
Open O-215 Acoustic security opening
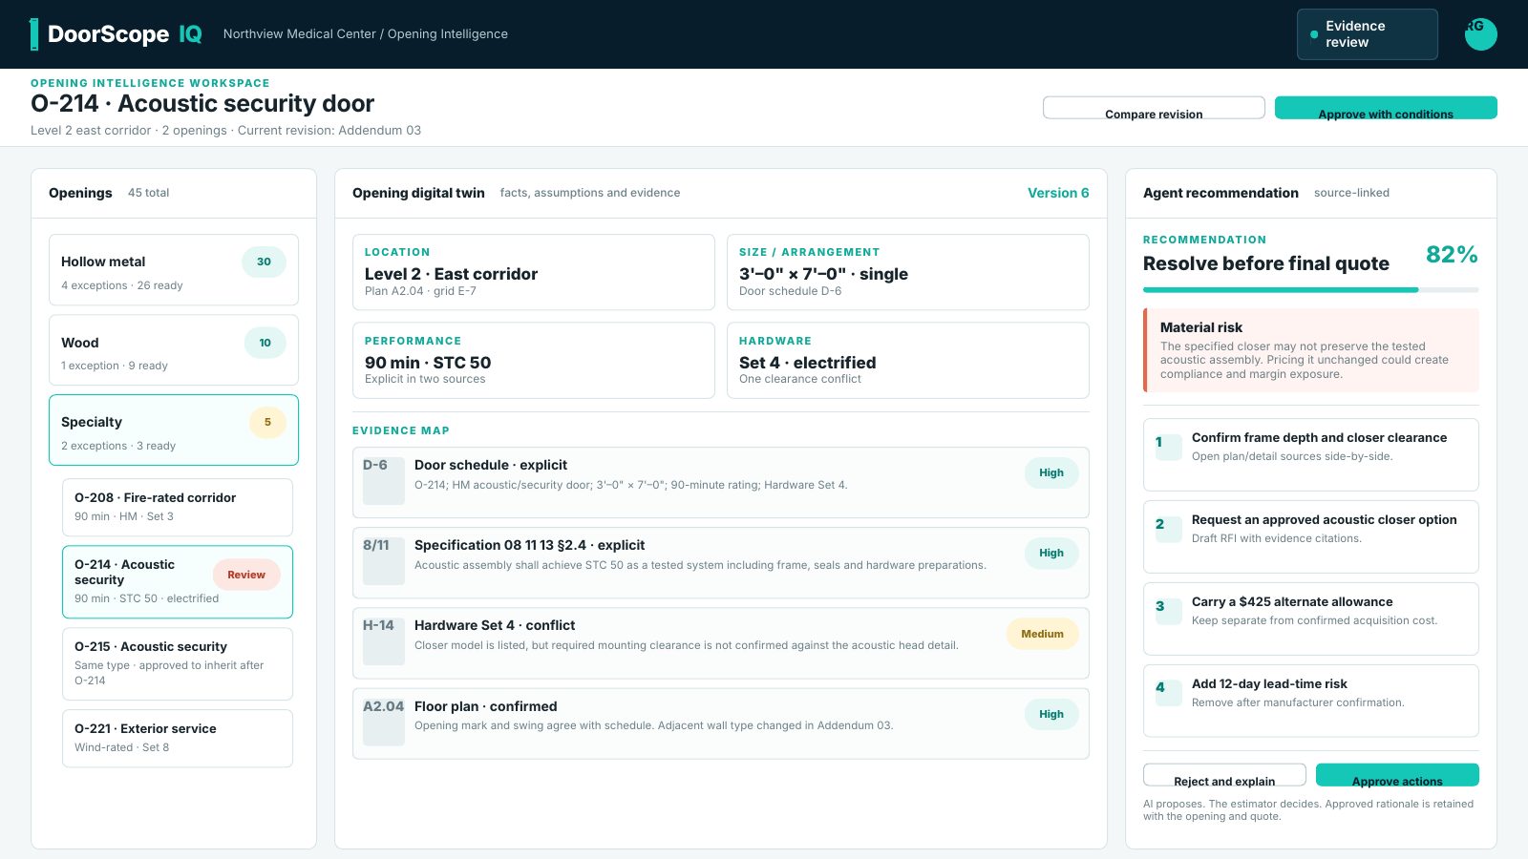(178, 663)
